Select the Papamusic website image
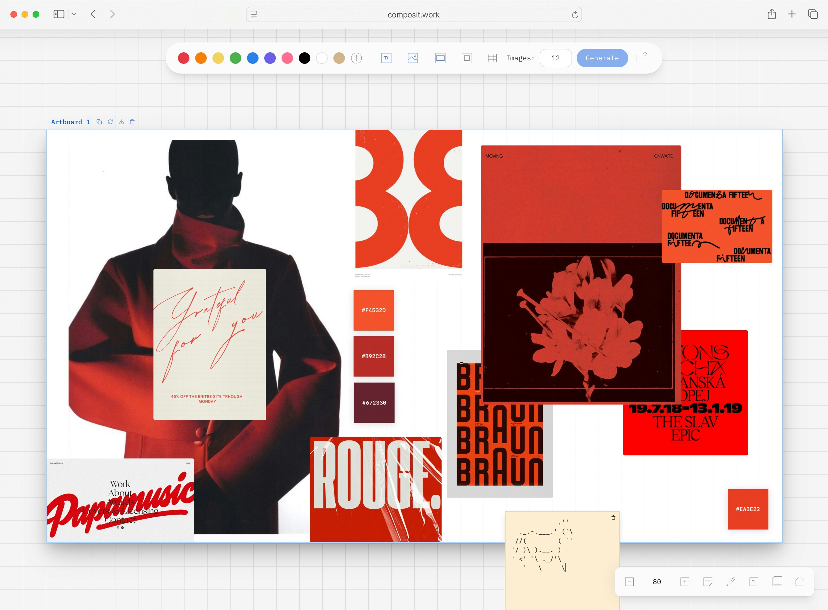The height and width of the screenshot is (610, 828). point(120,500)
